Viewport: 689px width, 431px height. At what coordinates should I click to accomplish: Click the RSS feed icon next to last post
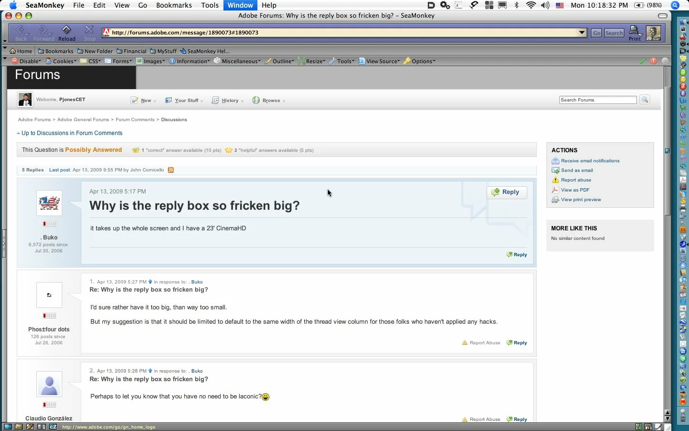pos(171,170)
